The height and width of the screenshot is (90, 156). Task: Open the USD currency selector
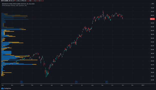point(152,4)
